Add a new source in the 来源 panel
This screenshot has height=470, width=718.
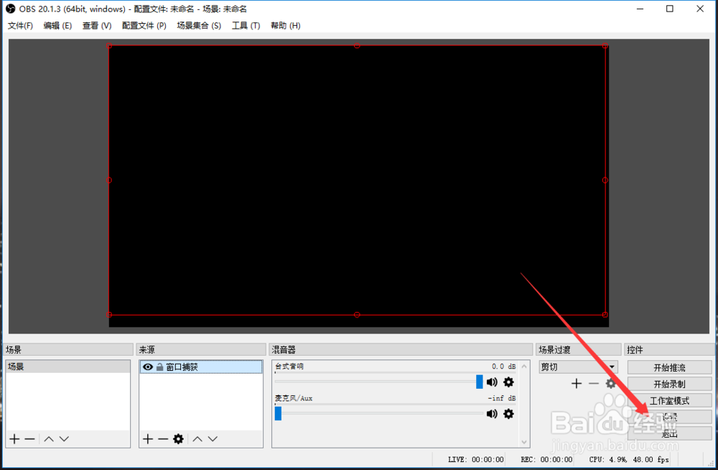(147, 438)
